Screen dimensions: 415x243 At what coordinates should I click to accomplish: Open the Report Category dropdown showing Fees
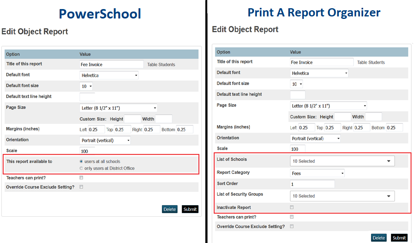coord(317,173)
